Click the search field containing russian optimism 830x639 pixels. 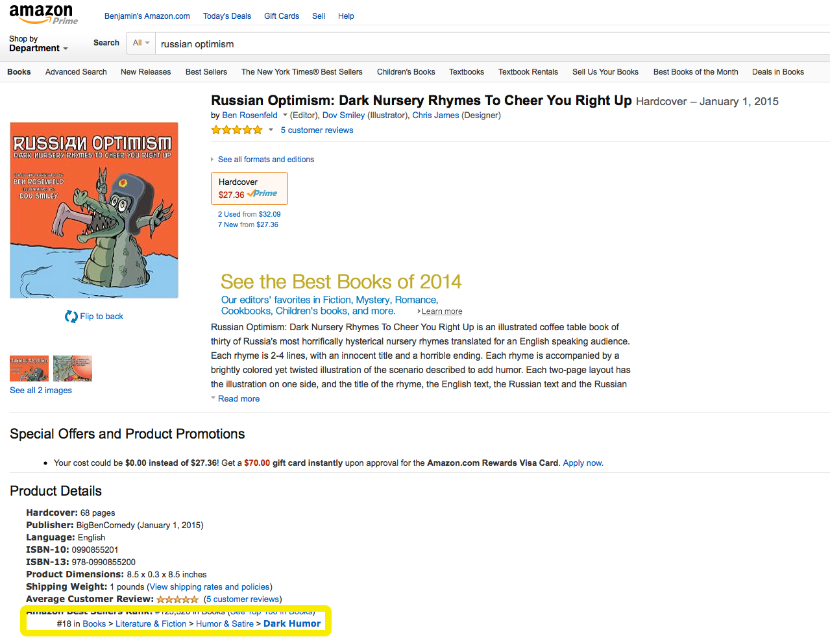coord(454,44)
